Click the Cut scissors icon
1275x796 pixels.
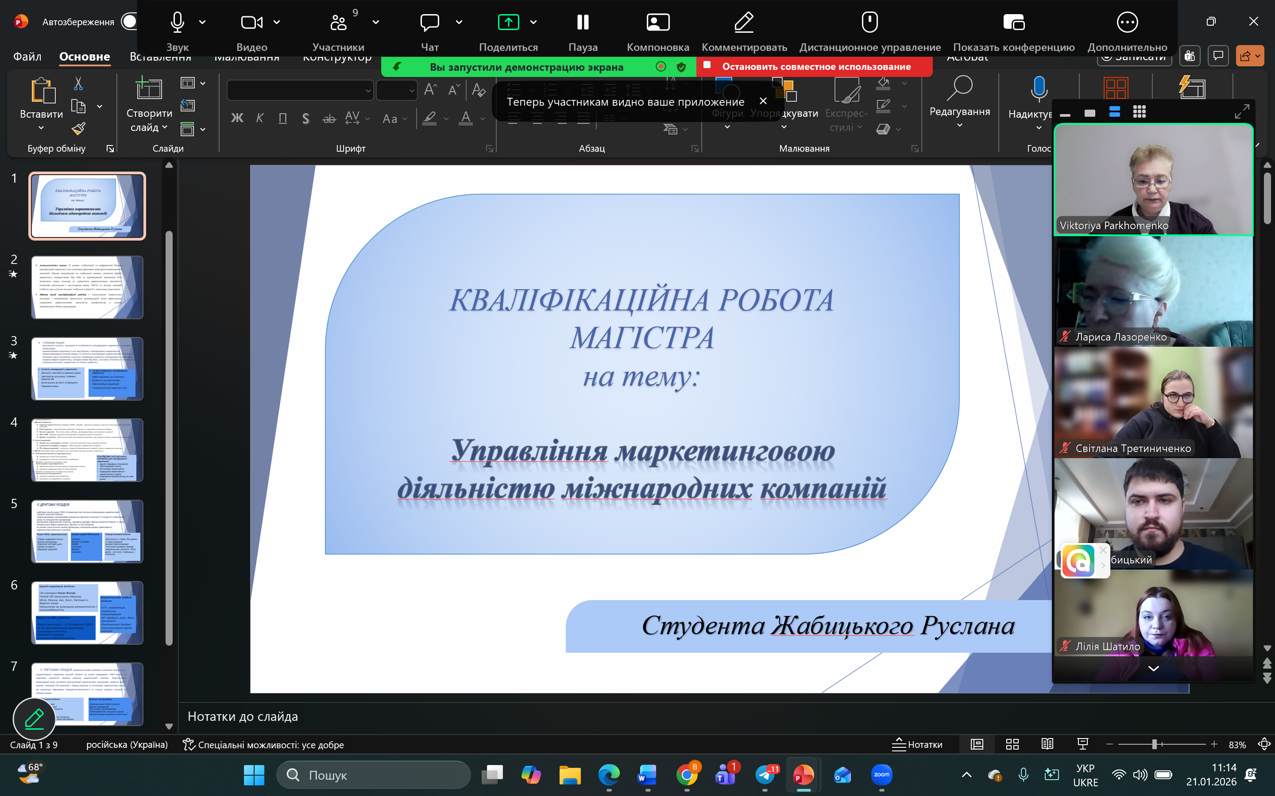(78, 84)
